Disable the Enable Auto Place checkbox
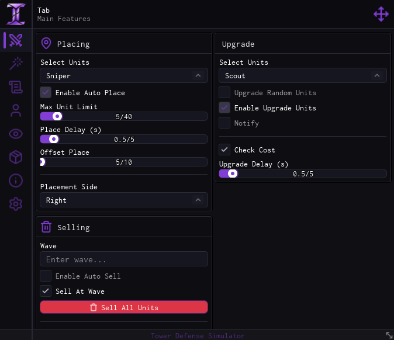The image size is (394, 340). click(46, 92)
